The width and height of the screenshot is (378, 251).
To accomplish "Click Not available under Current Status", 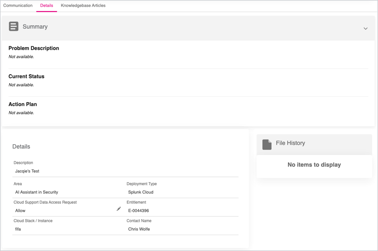I will click(x=21, y=85).
